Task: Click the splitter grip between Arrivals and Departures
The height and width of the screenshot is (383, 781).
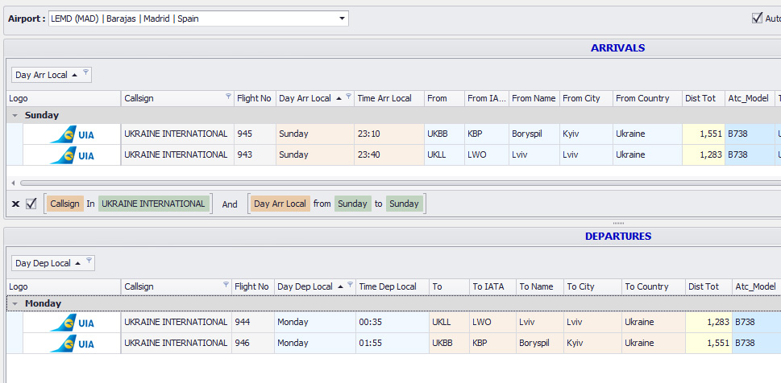Action: pos(618,224)
